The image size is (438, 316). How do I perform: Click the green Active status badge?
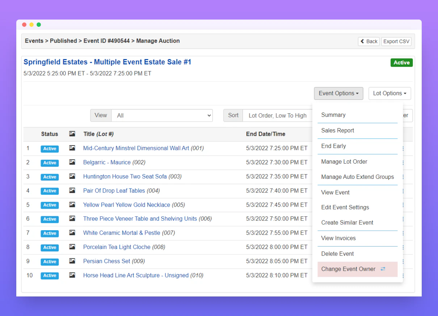(x=401, y=62)
